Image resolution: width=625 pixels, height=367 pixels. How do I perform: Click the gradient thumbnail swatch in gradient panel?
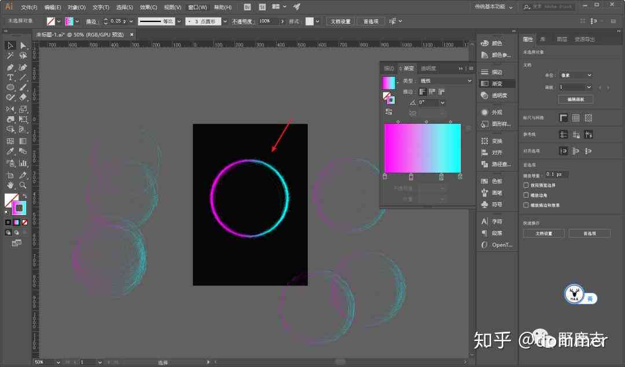389,83
